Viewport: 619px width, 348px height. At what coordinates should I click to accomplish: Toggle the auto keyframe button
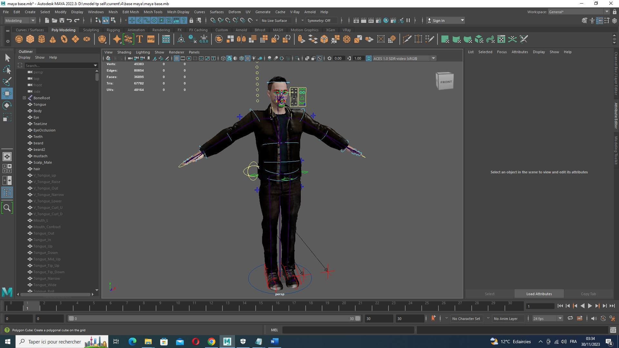pos(603,318)
